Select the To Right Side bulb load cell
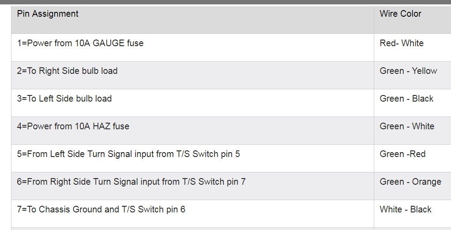This screenshot has height=230, width=451. pyautogui.click(x=67, y=71)
